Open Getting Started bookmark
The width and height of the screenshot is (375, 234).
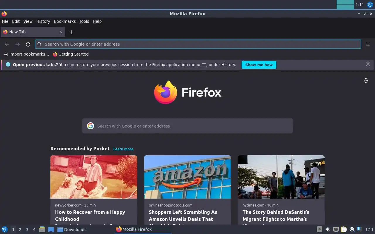[71, 54]
